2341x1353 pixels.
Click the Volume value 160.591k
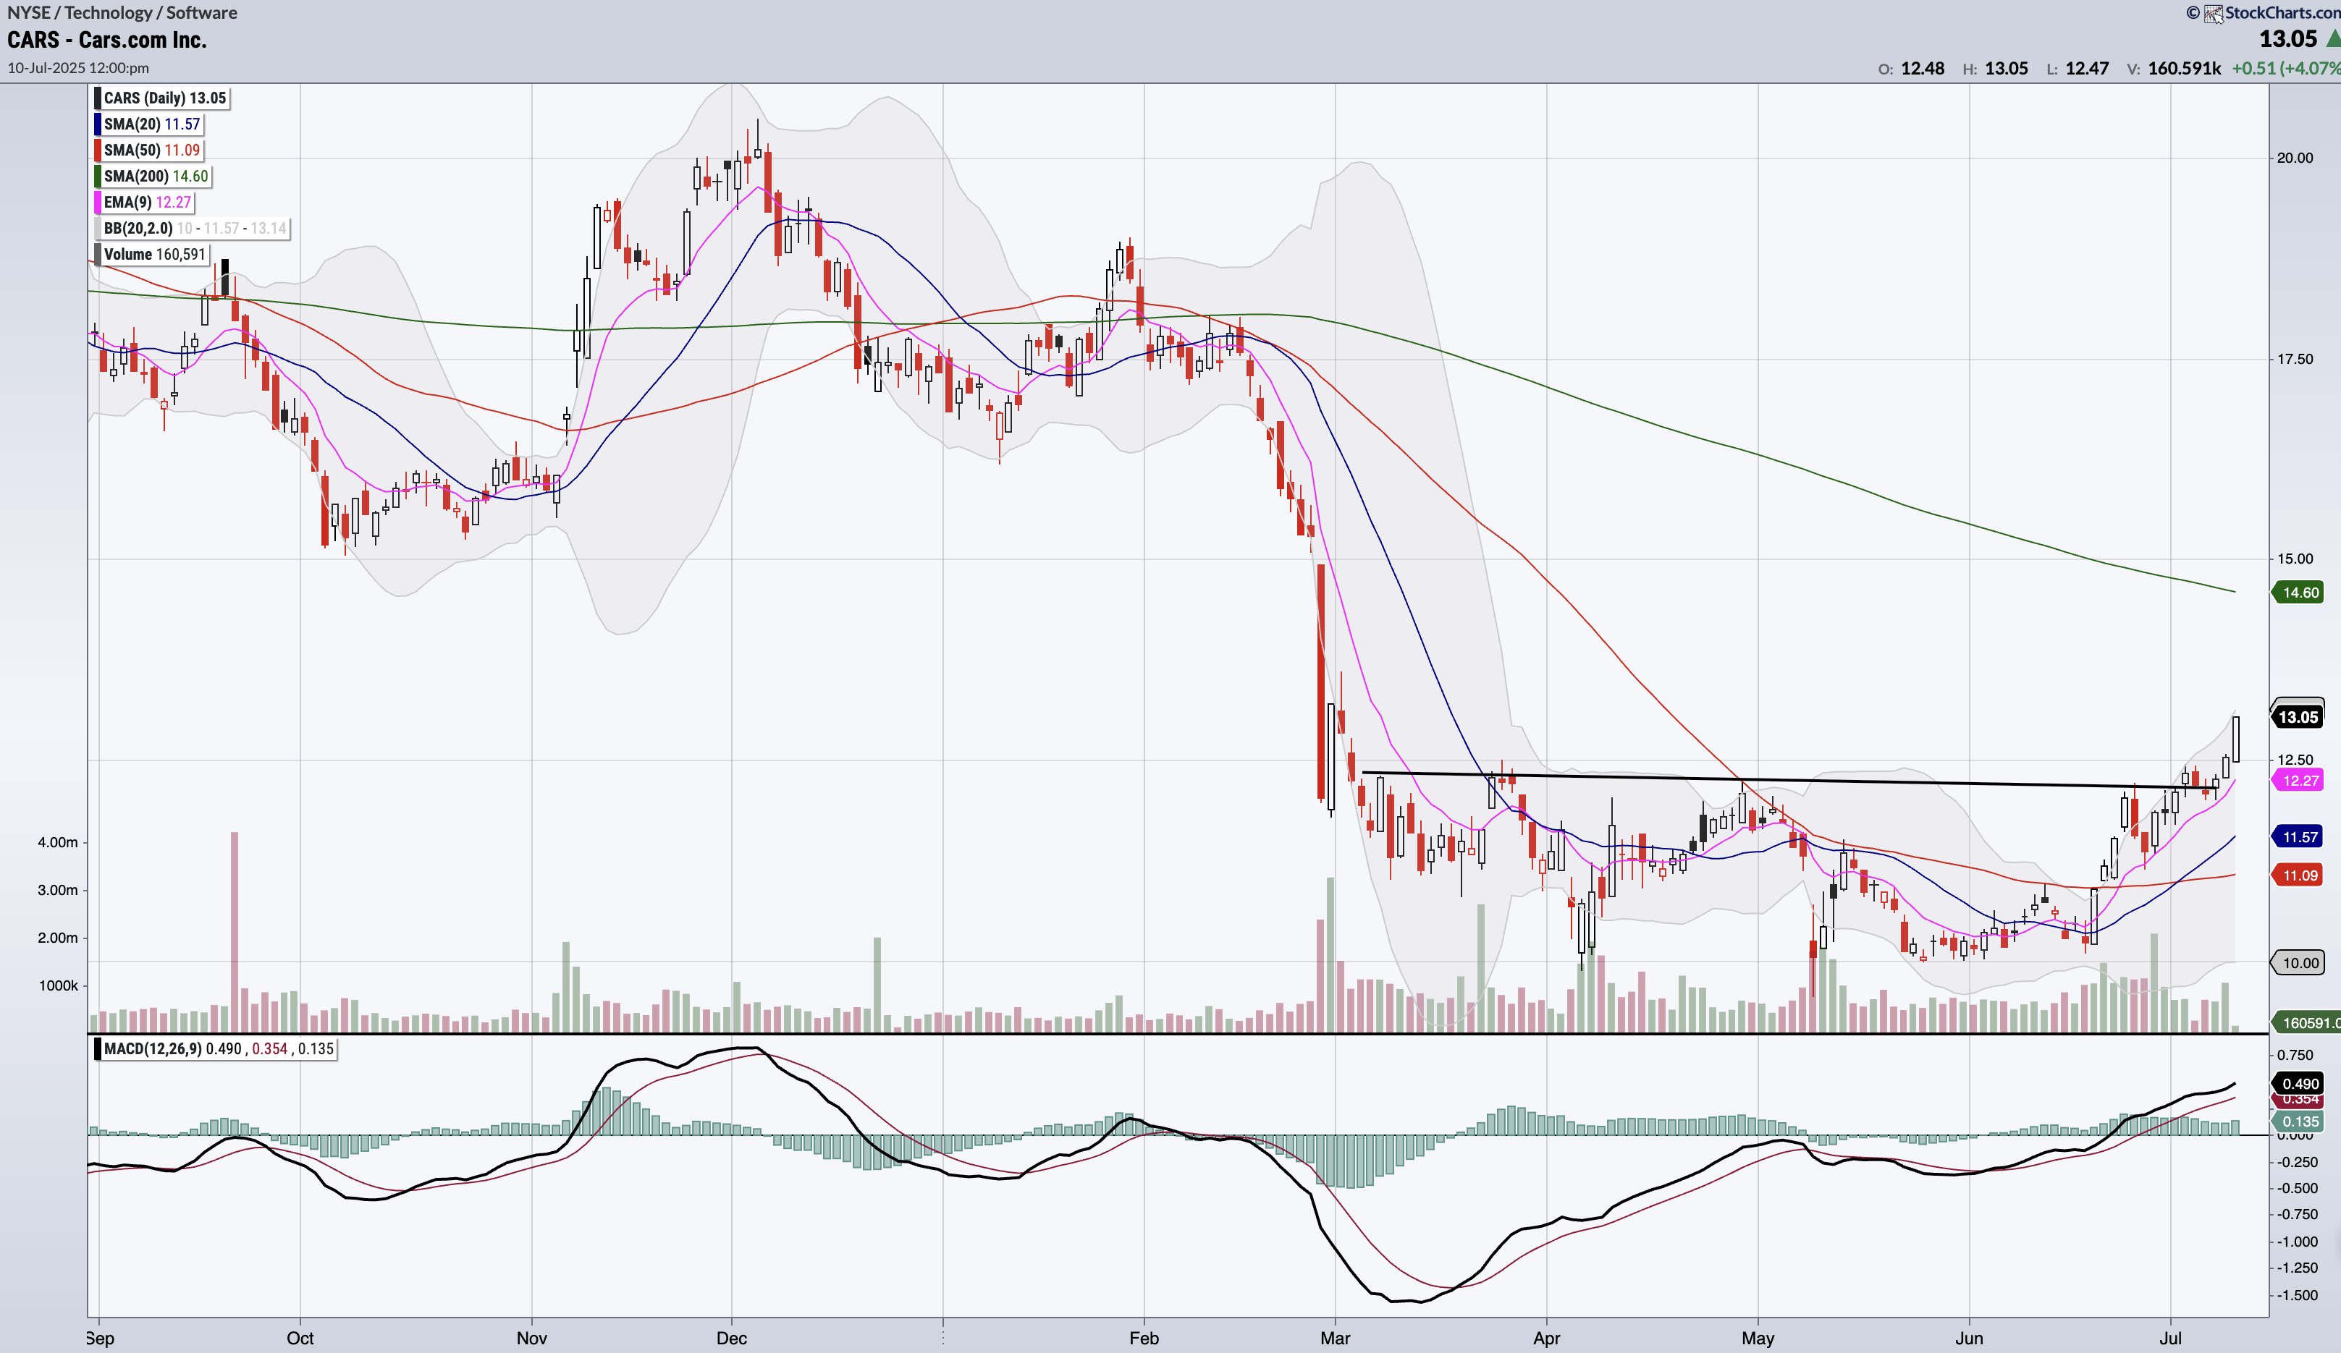[2184, 68]
